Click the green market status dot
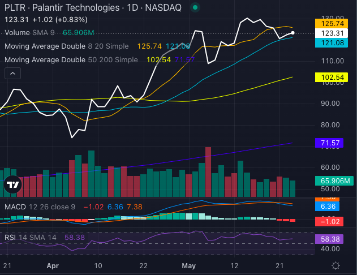357x275 pixels. [195, 7]
